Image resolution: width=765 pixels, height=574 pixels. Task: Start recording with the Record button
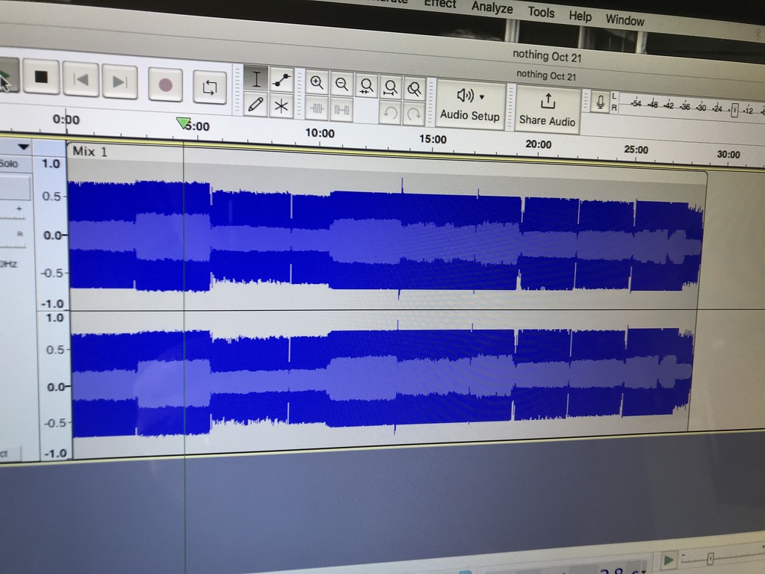[x=165, y=85]
